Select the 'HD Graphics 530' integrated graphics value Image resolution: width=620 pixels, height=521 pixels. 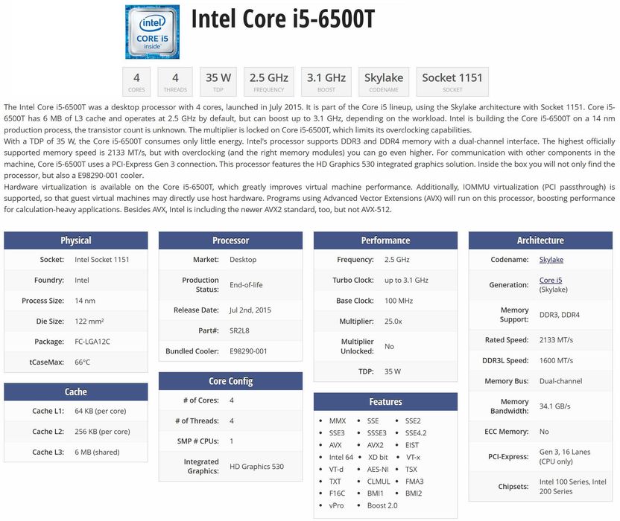[x=256, y=467]
